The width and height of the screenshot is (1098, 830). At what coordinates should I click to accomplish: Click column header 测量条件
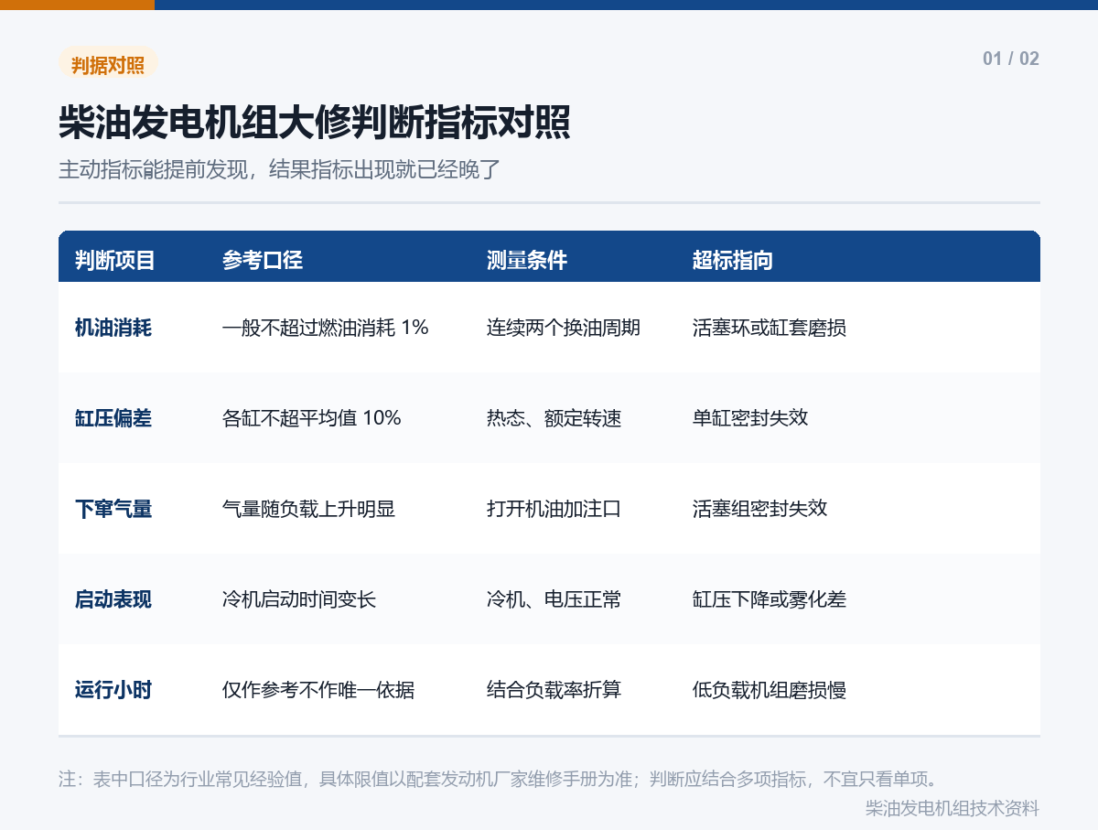tap(527, 261)
